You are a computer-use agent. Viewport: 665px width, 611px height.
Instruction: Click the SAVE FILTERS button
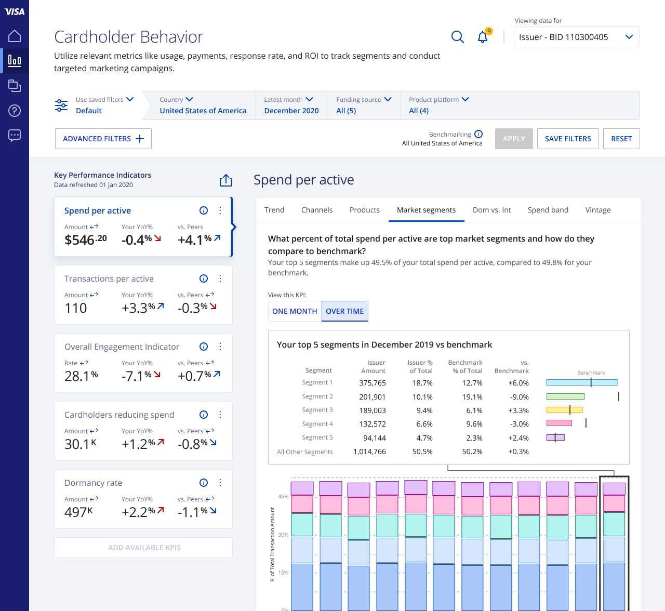tap(568, 139)
